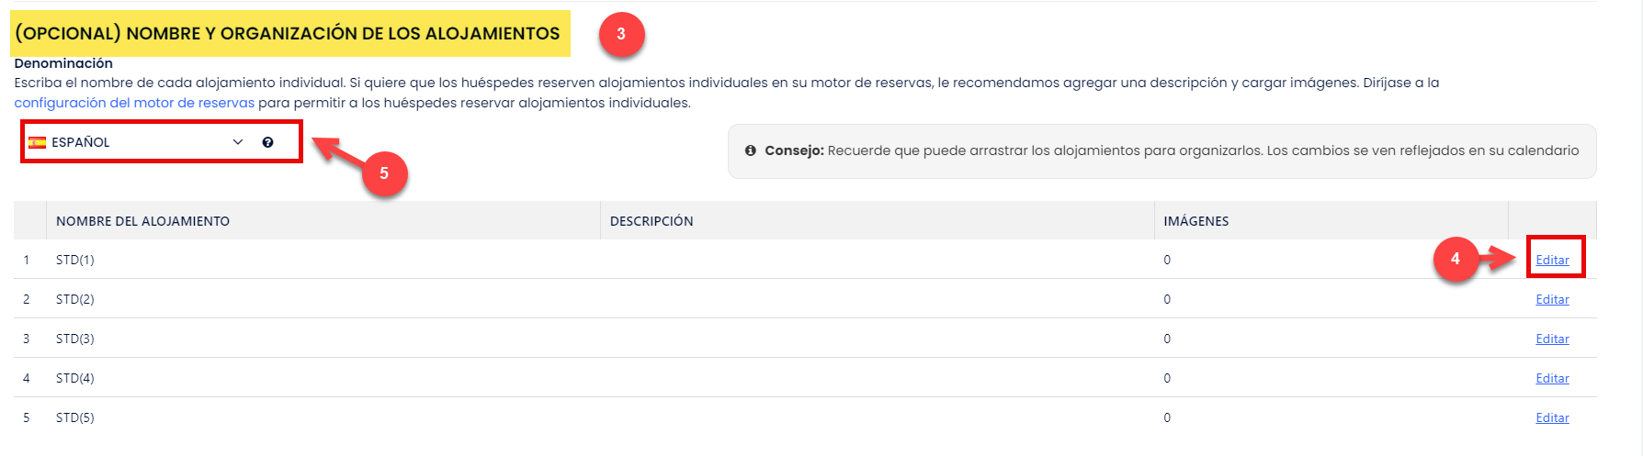Click Editar for STD(4)
This screenshot has width=1643, height=456.
[1552, 378]
